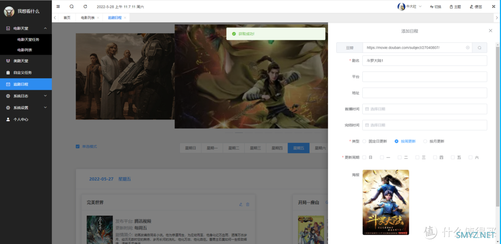Click the fullscreen toggle icon at top right

(493, 6)
